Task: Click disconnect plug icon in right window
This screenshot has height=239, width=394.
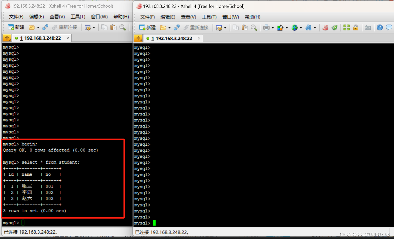Action: (177, 28)
